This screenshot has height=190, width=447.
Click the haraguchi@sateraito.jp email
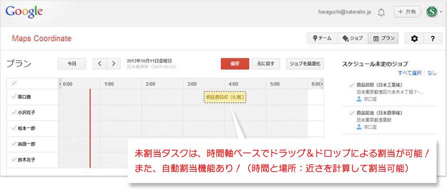pyautogui.click(x=344, y=12)
